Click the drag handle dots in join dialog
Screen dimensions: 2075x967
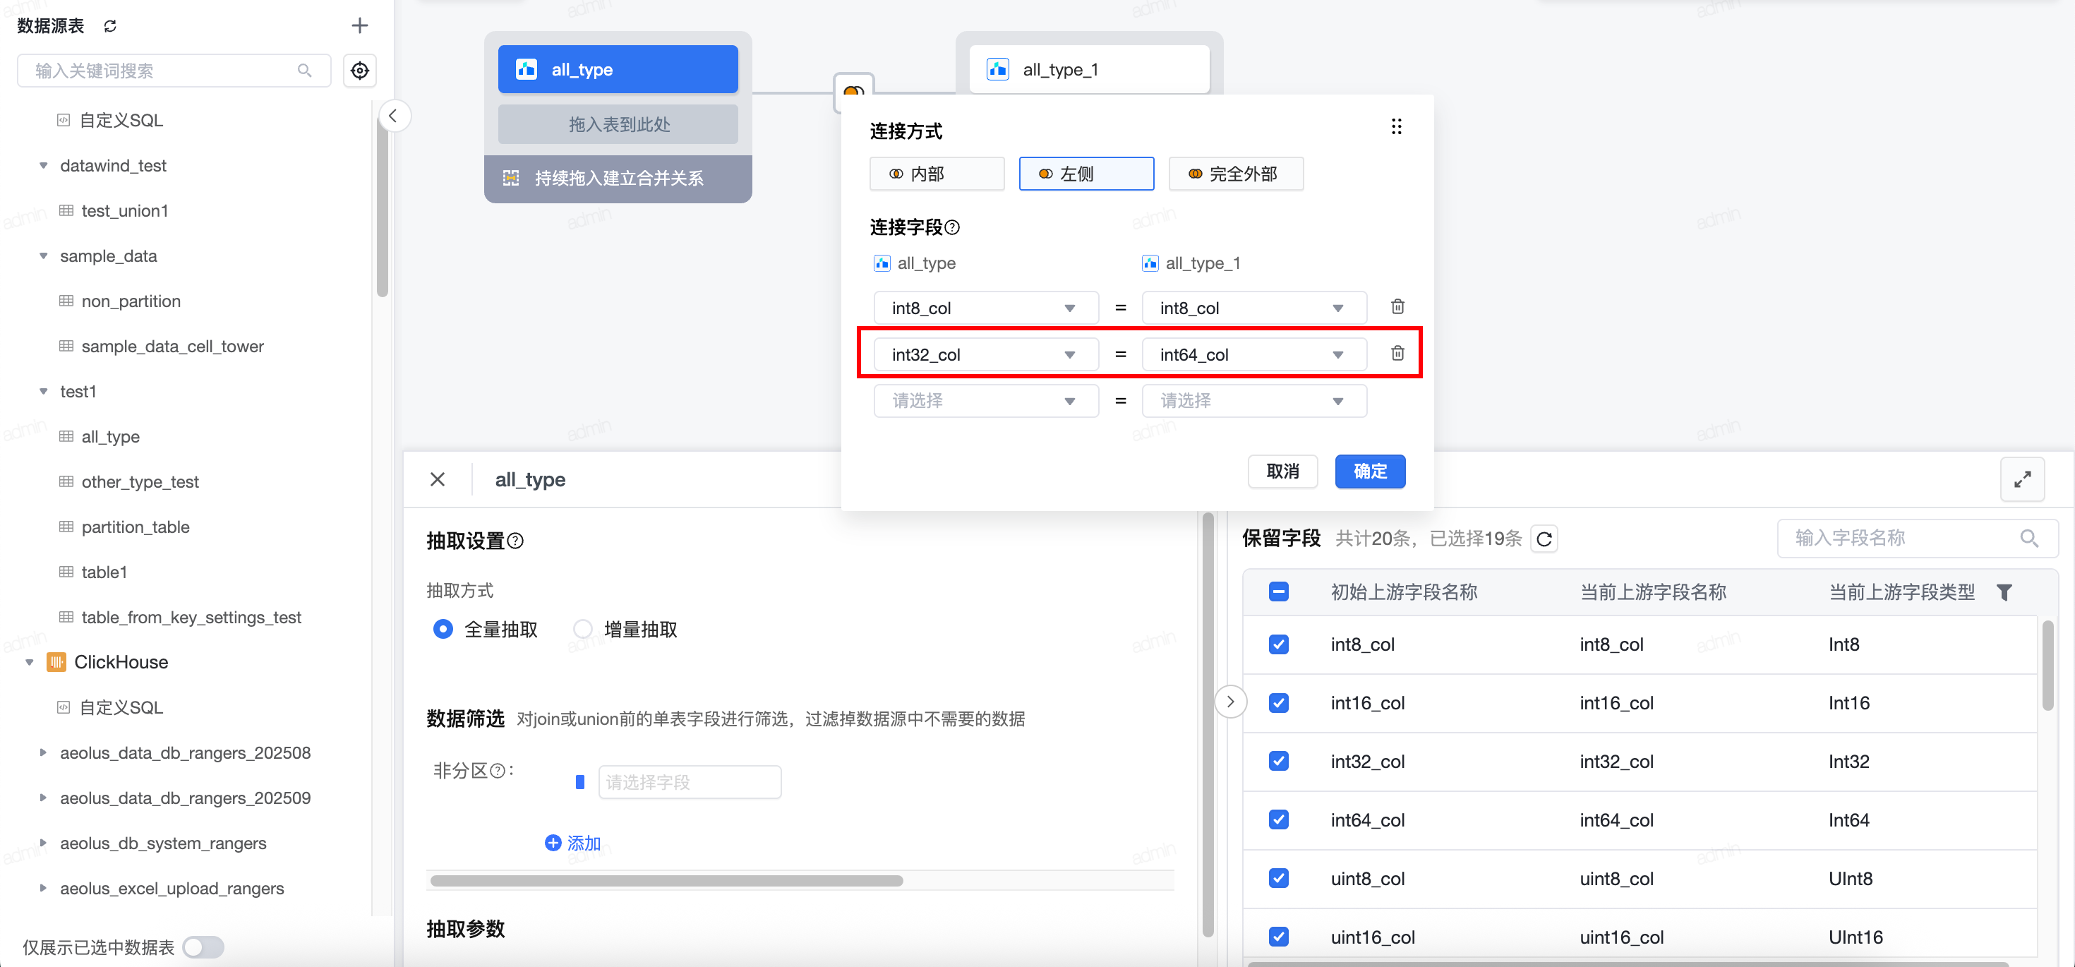click(1396, 126)
